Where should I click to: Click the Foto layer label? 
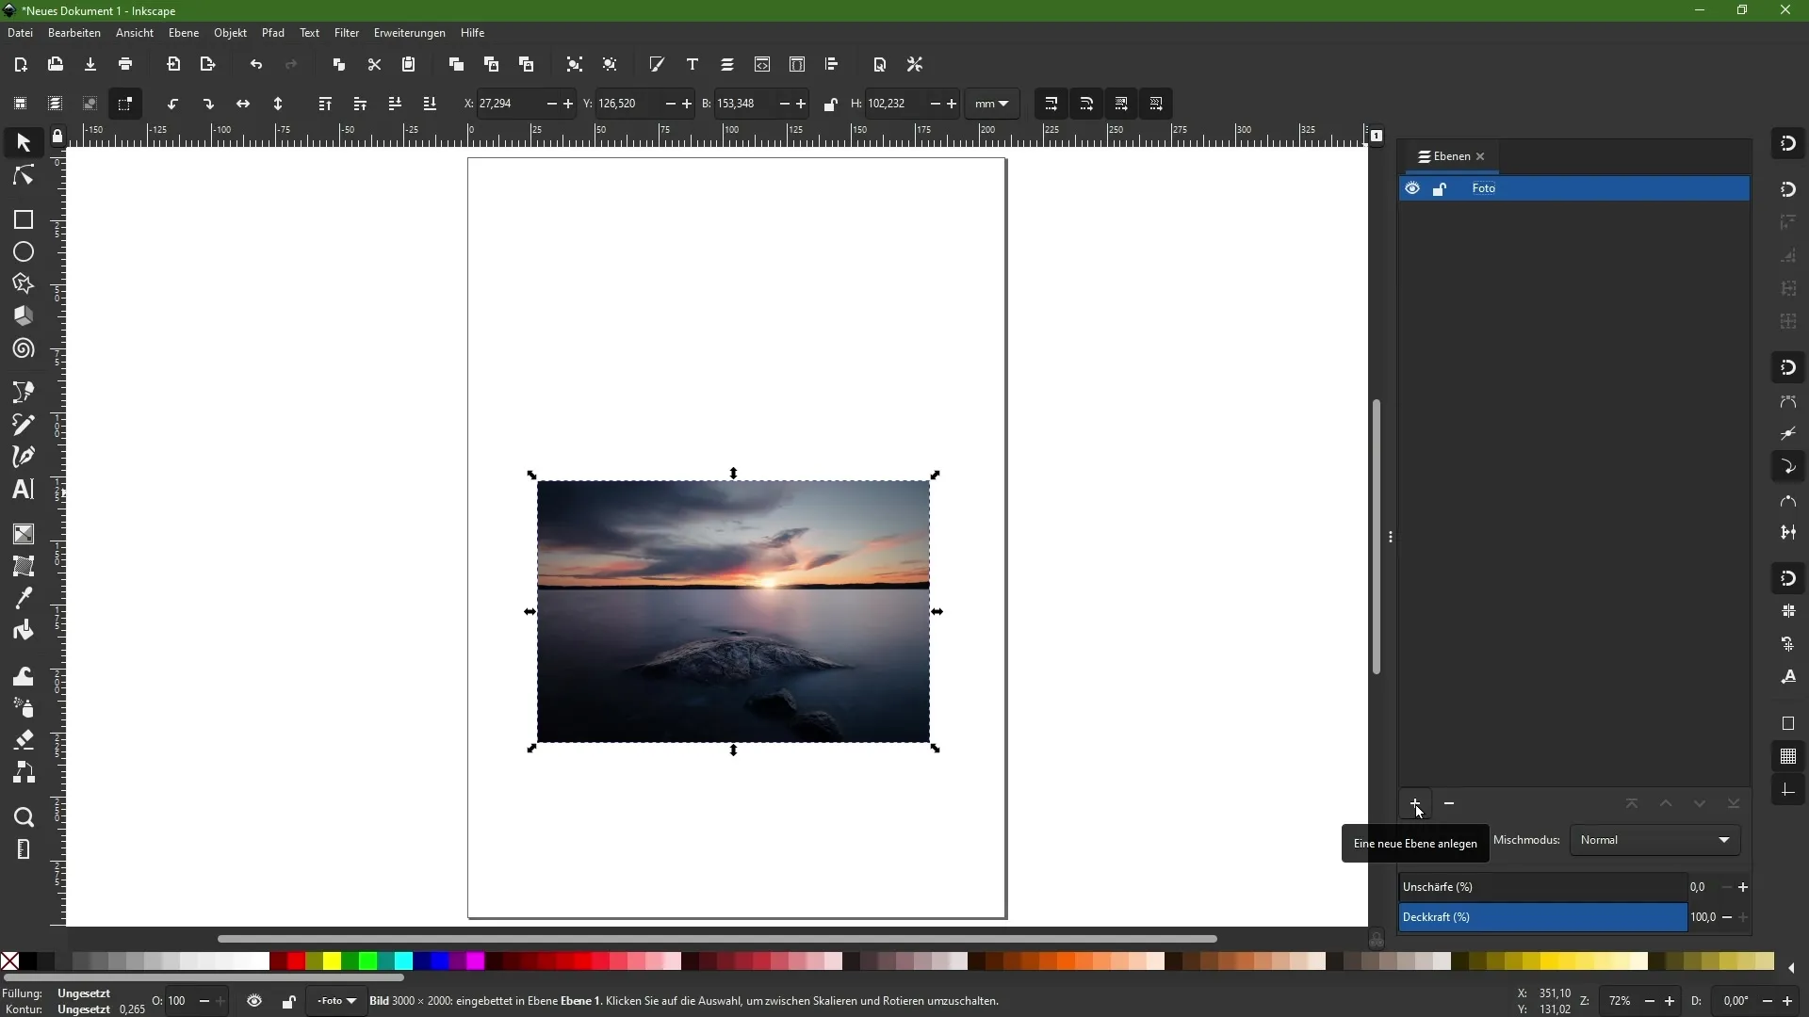point(1485,187)
